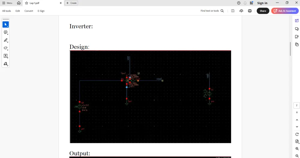Print the document using printer icon
This screenshot has width=300, height=158.
click(250, 11)
